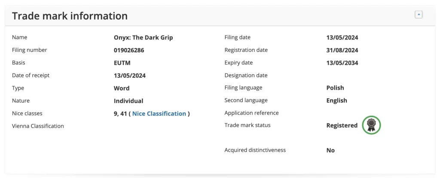
Task: Click the Date of receipt value
Action: [130, 75]
